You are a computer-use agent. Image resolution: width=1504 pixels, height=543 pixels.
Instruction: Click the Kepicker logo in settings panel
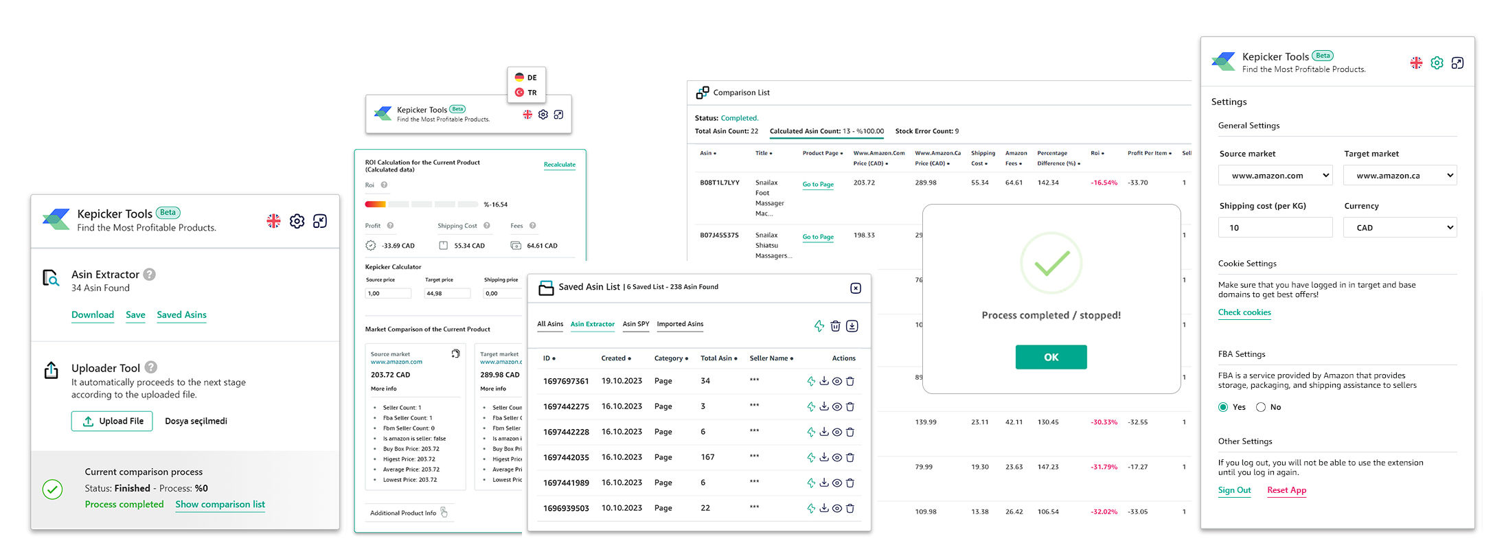pos(1223,62)
